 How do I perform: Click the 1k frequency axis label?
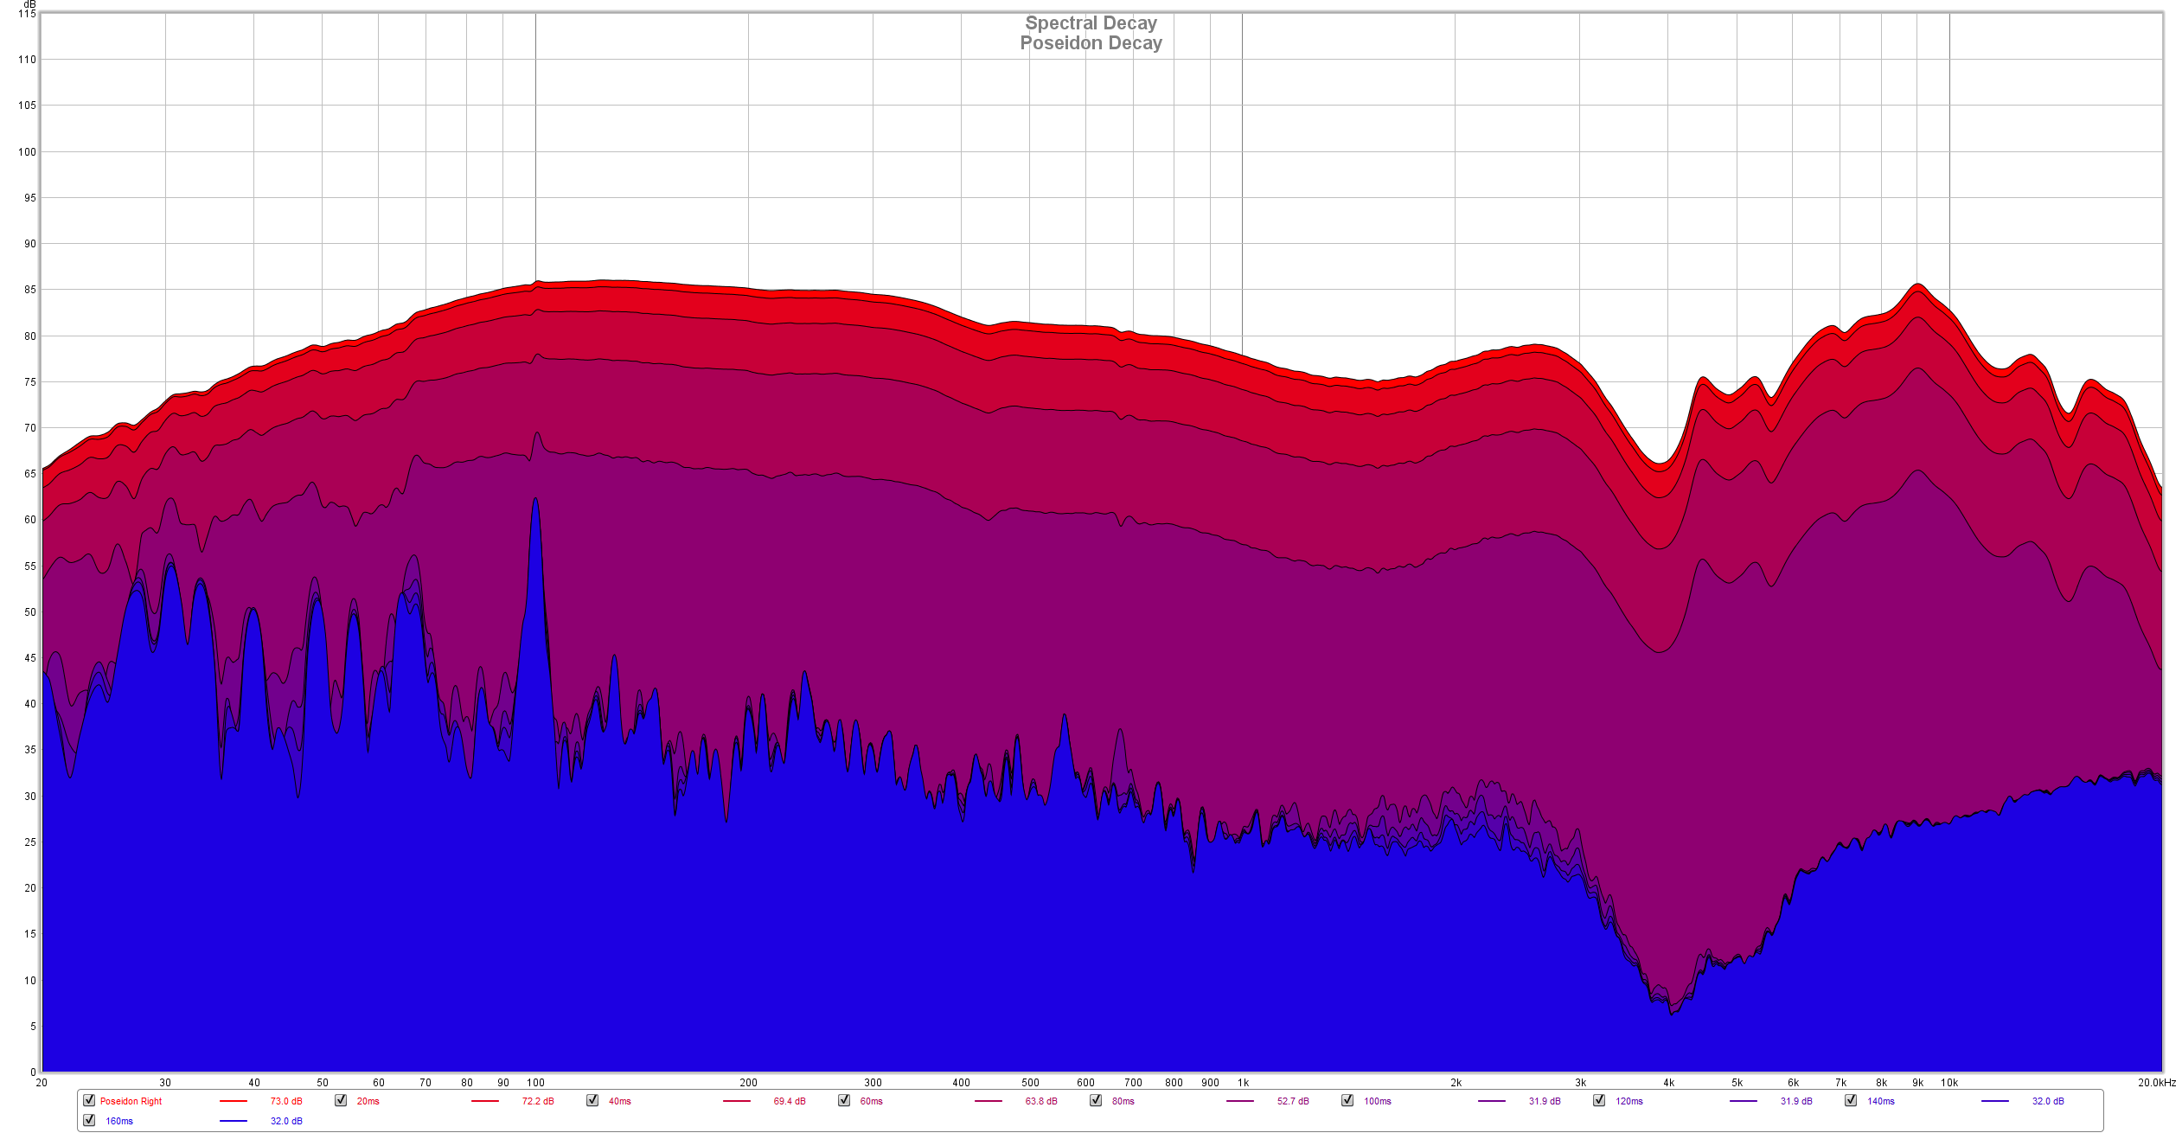pos(1243,1083)
